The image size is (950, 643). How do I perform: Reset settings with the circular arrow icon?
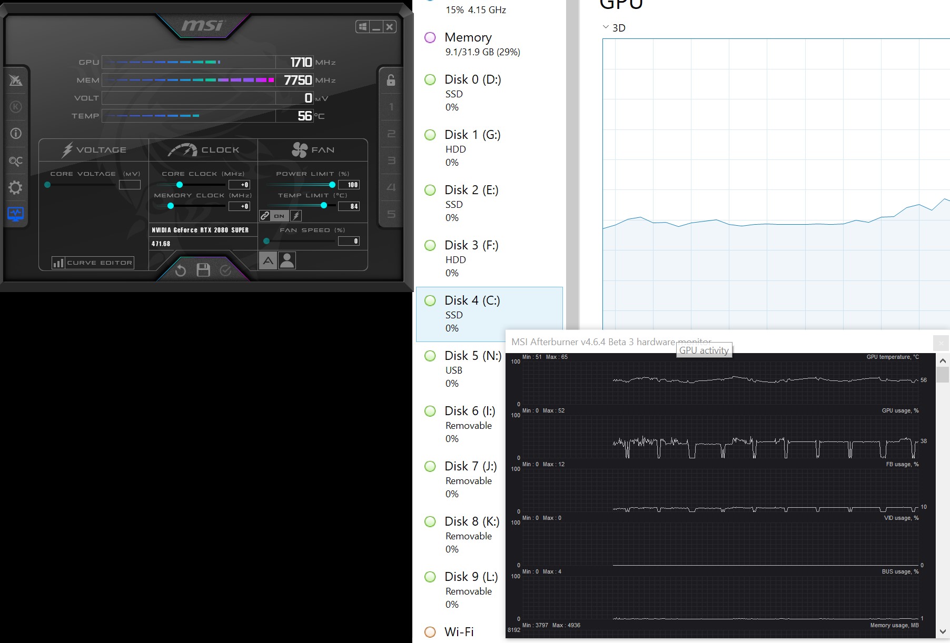pyautogui.click(x=180, y=271)
